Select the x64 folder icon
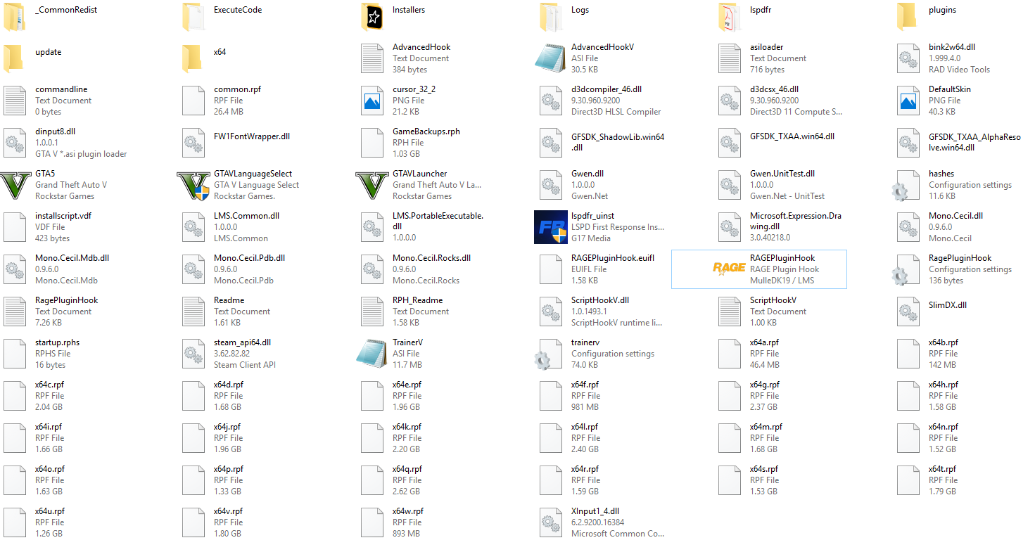Viewport: 1035px width, 552px height. tap(193, 58)
